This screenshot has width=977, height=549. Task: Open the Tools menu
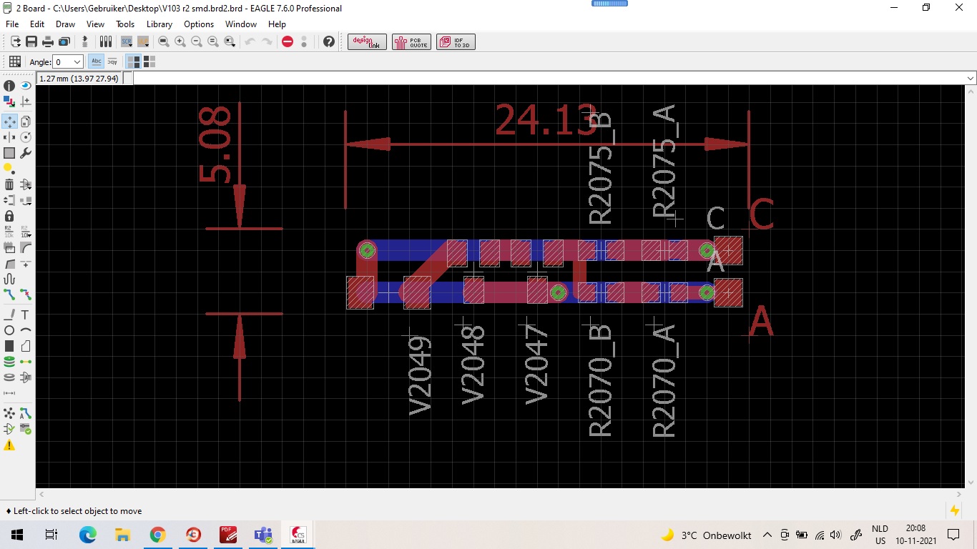click(x=125, y=24)
